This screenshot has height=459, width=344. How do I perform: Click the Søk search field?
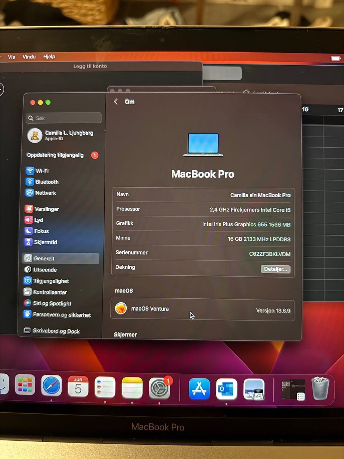point(64,118)
